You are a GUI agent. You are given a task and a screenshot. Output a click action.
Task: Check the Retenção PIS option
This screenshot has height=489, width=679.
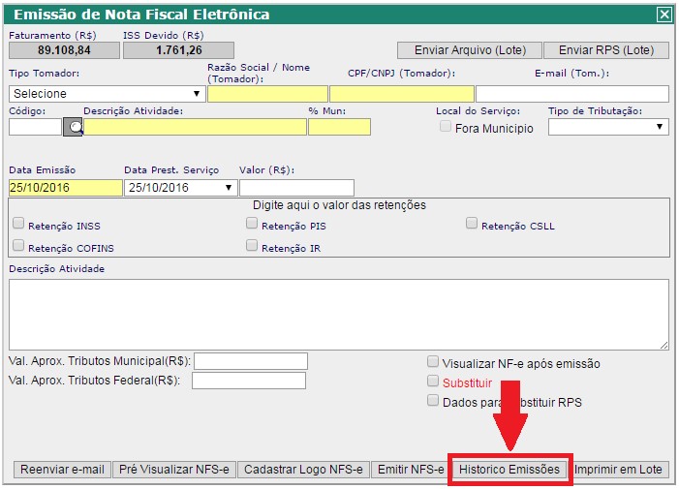coord(252,224)
